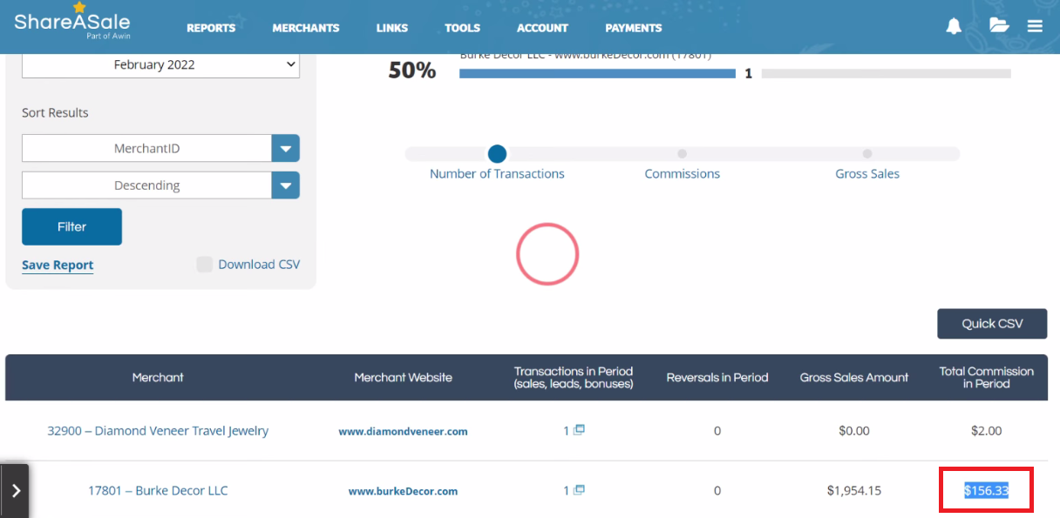
Task: Click the Sort Results label
Action: (x=55, y=113)
